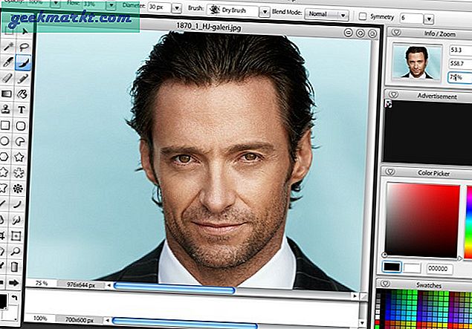Select the Gradient fill tool
Image resolution: width=472 pixels, height=329 pixels.
[x=7, y=94]
